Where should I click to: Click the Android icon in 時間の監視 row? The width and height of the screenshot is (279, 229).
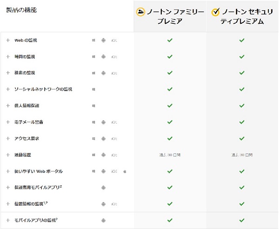tap(103, 57)
